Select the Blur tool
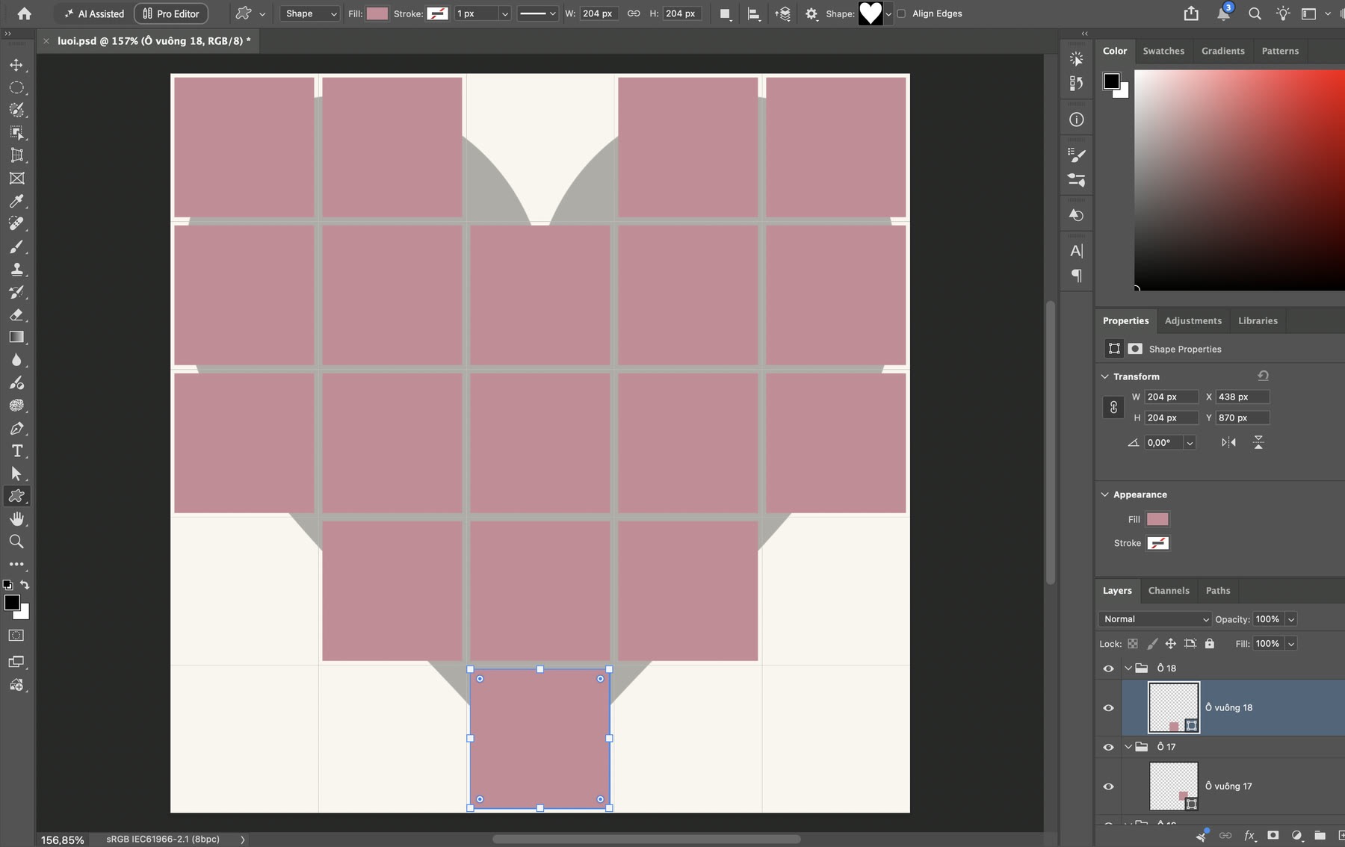1345x847 pixels. tap(16, 360)
